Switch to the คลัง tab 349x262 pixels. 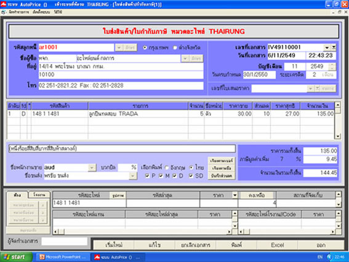17,195
